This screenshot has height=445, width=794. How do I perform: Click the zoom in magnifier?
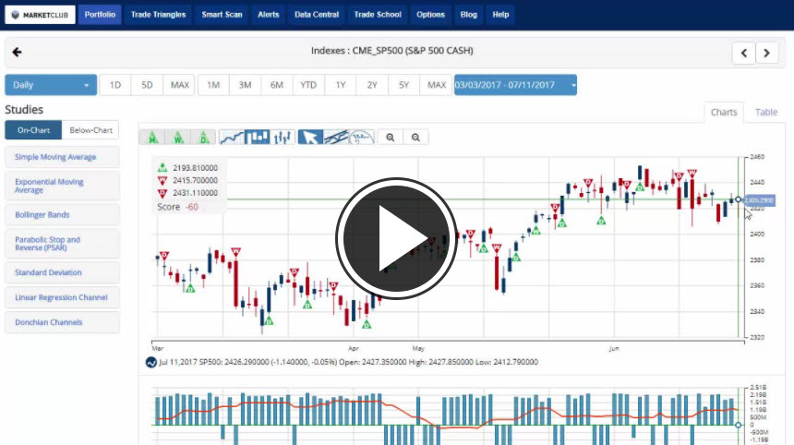tap(391, 137)
